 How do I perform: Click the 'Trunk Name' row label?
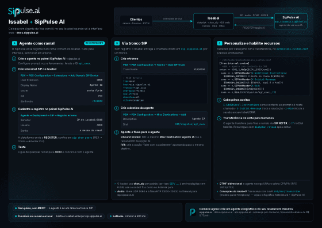point(130,70)
